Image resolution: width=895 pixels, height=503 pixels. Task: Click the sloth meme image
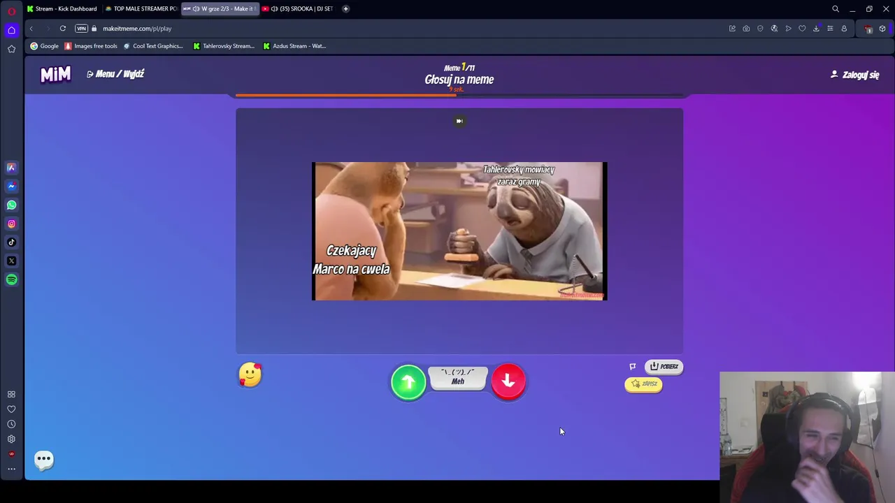(x=459, y=231)
